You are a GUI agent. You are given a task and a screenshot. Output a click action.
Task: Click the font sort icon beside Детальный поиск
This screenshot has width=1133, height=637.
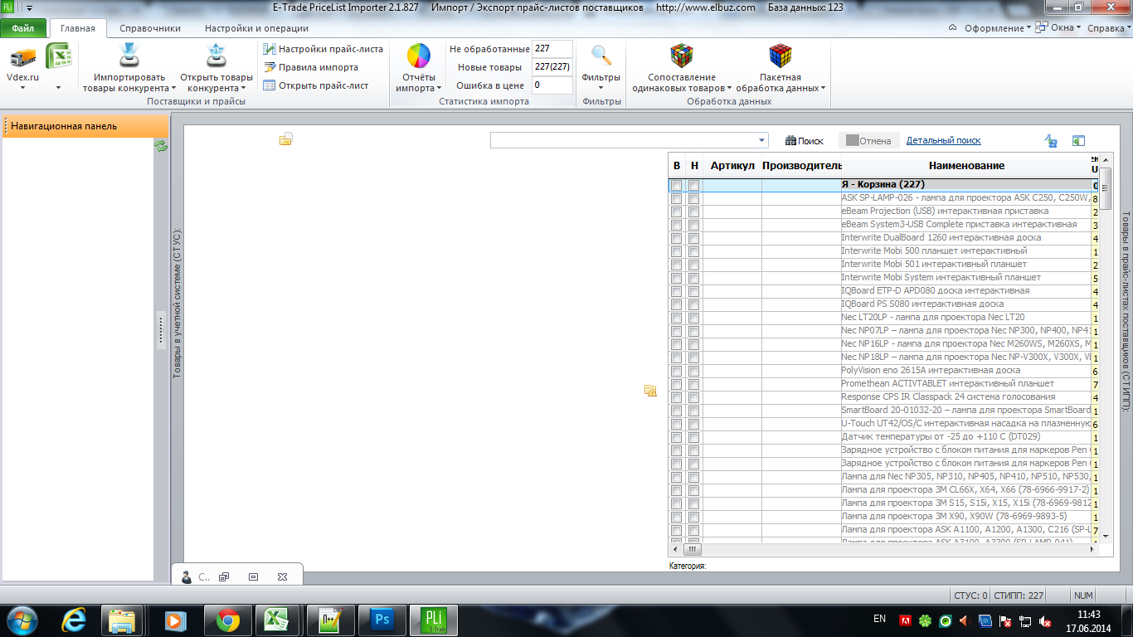(1051, 141)
